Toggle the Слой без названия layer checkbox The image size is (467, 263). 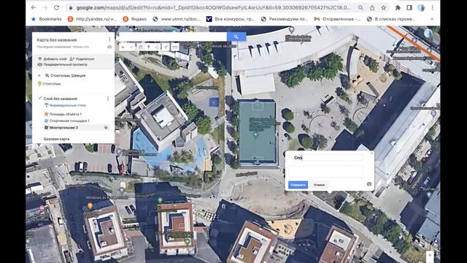(40, 98)
